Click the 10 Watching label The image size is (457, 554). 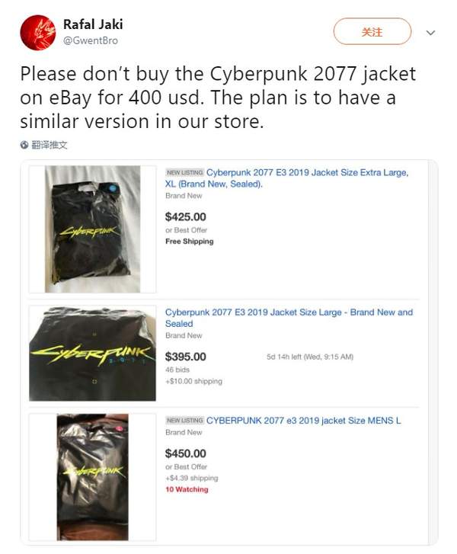(187, 489)
